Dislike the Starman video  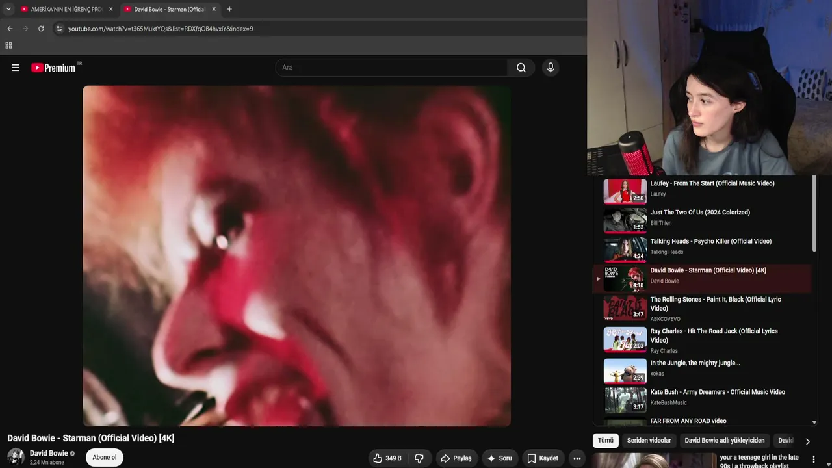coord(419,458)
